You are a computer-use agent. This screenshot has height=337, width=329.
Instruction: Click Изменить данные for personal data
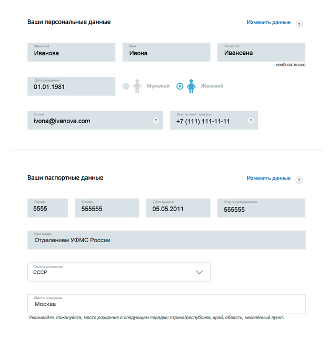[x=268, y=22]
